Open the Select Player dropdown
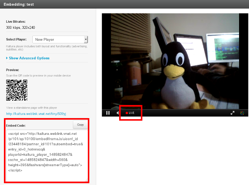 pyautogui.click(x=60, y=39)
